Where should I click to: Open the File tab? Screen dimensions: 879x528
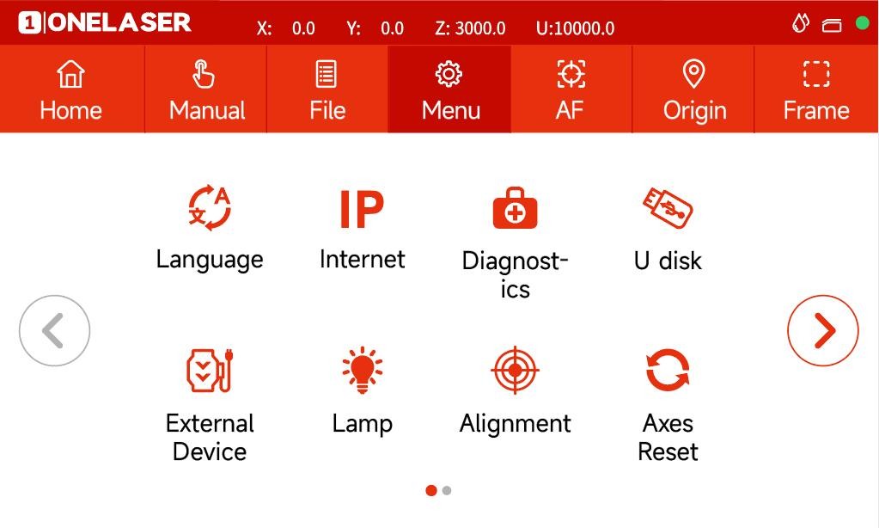pyautogui.click(x=327, y=89)
